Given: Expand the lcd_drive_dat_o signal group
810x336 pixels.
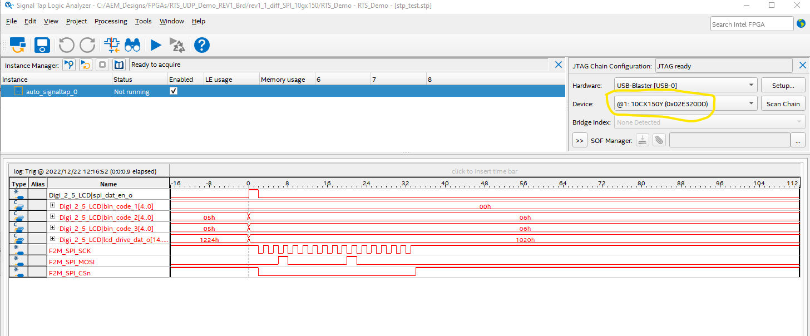Looking at the screenshot, I should (52, 239).
